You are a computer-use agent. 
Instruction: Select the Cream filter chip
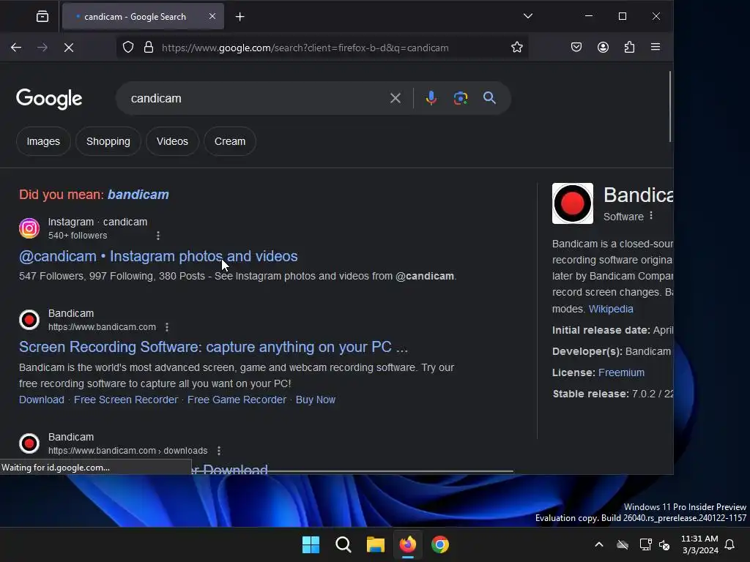[230, 141]
